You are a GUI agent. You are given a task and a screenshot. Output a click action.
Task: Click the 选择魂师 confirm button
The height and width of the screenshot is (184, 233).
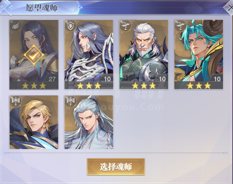click(116, 167)
